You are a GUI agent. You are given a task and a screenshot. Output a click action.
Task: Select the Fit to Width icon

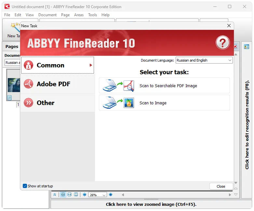(x=70, y=194)
